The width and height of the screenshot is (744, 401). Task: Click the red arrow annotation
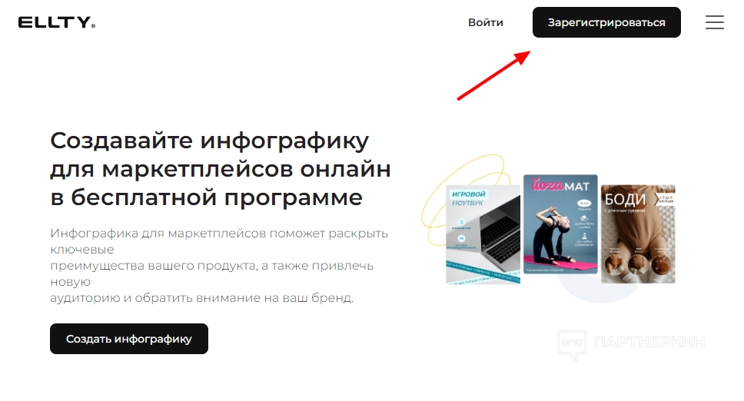coord(493,75)
